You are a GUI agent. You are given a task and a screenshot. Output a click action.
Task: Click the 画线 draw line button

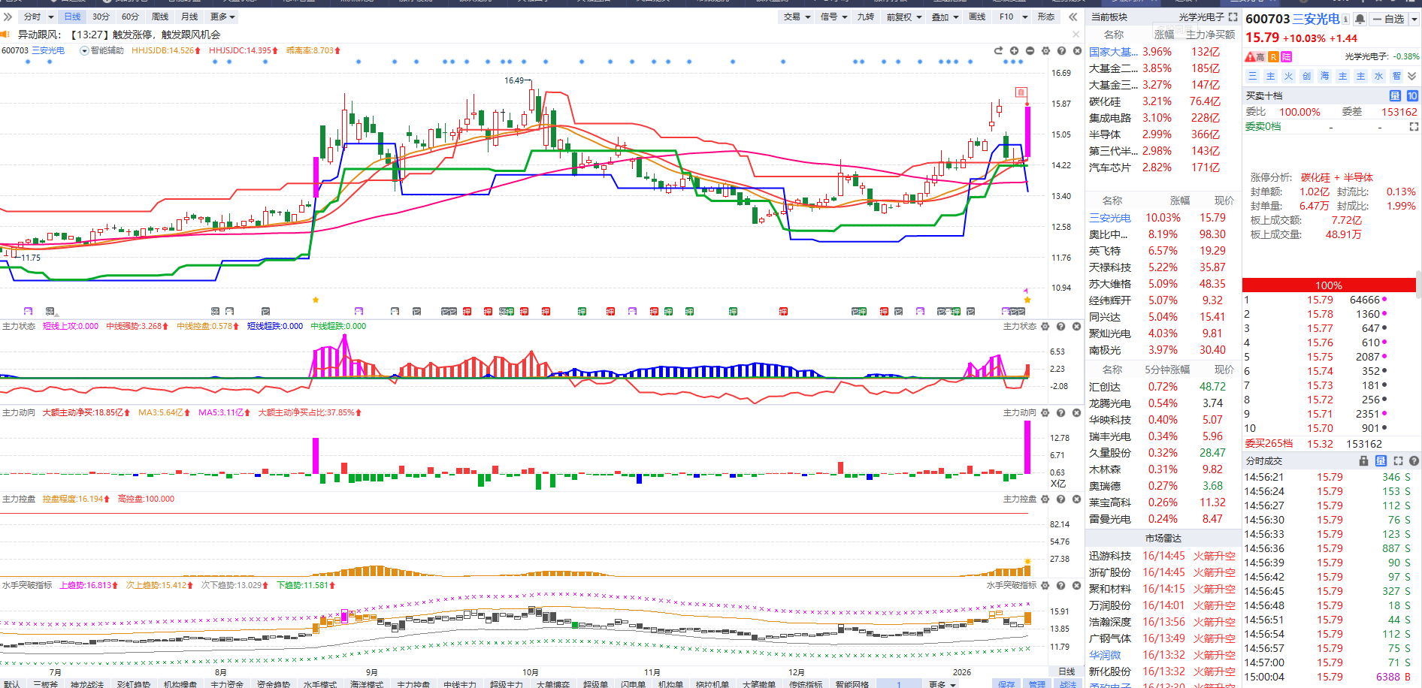(977, 17)
